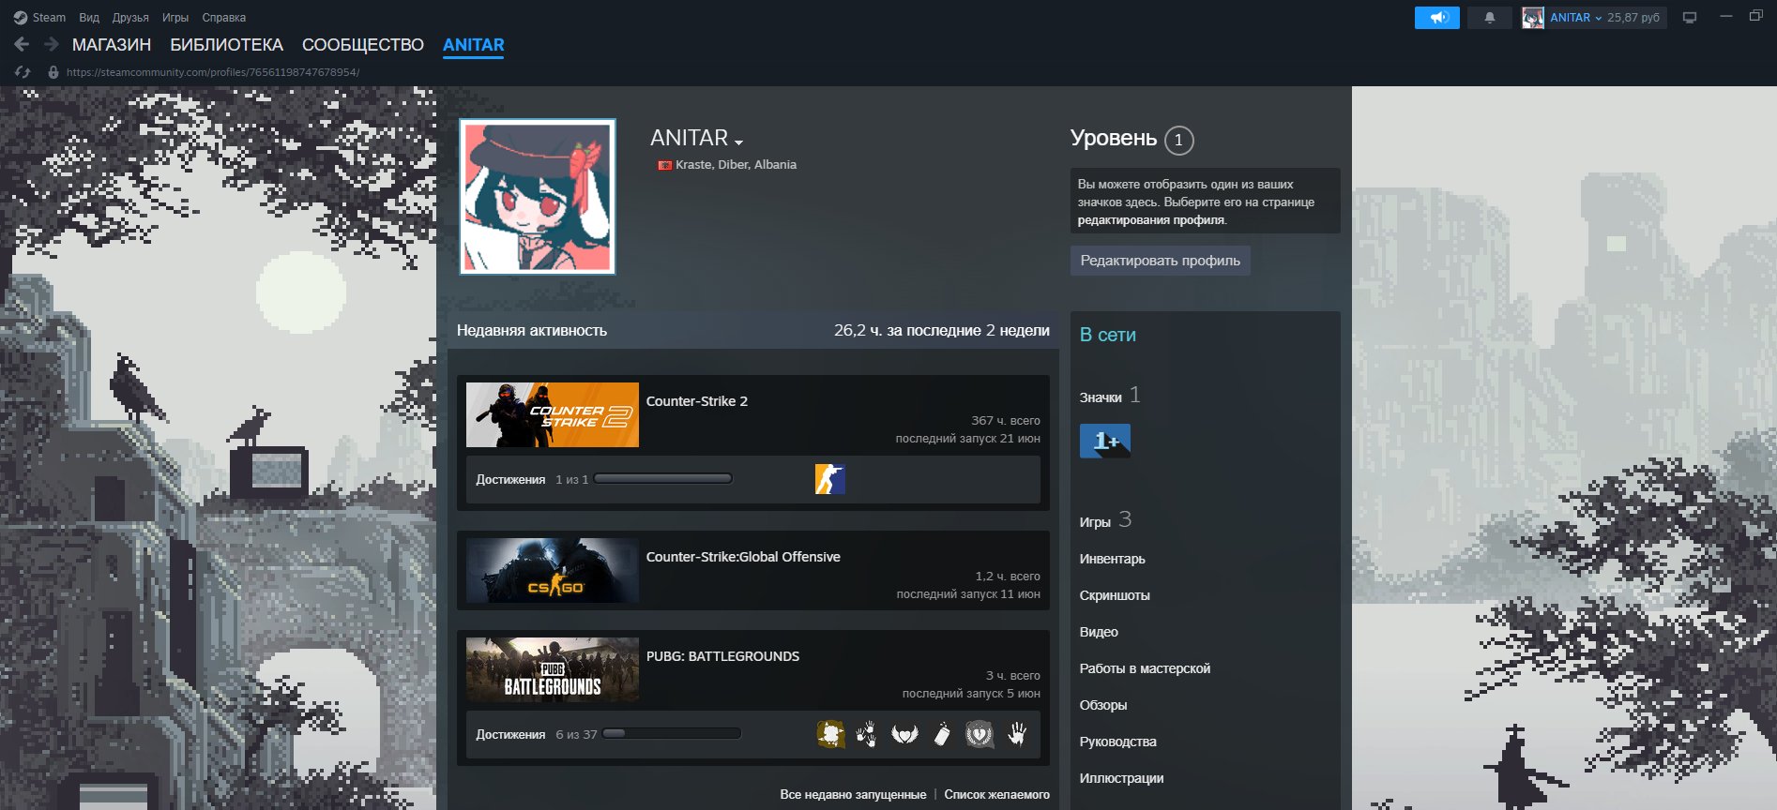Click the first PUBG achievement icon

pyautogui.click(x=830, y=734)
